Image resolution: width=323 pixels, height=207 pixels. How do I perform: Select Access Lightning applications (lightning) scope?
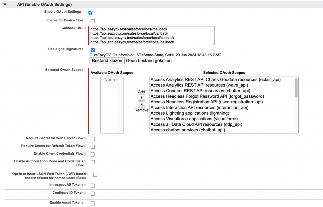190,113
